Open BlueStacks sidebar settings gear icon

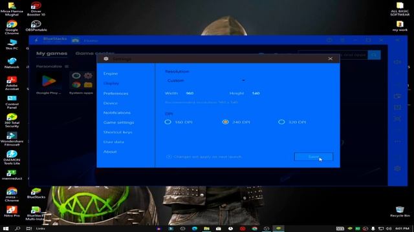(x=397, y=168)
